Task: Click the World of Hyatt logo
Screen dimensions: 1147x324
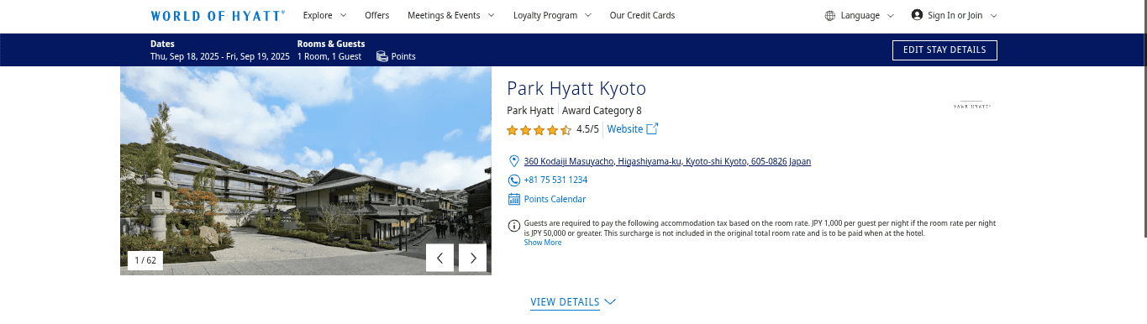Action: 218,15
